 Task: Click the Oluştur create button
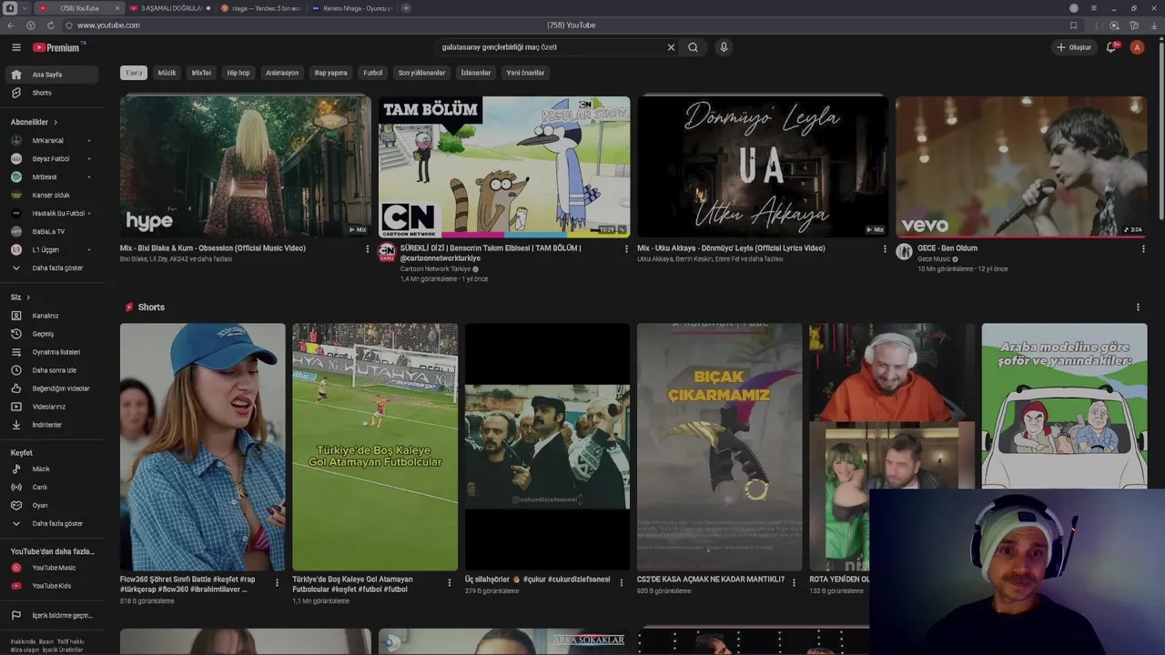[1074, 47]
